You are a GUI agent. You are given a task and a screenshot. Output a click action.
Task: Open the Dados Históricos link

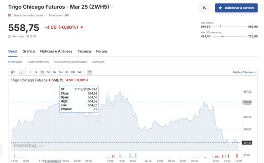pos(38,62)
